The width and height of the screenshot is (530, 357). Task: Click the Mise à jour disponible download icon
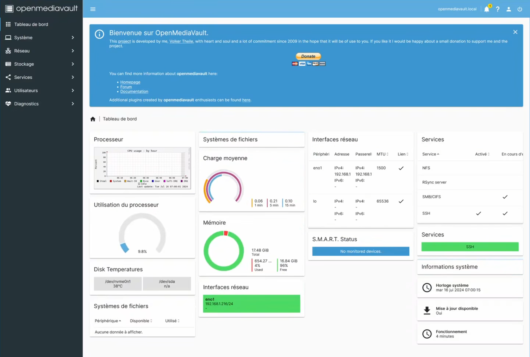coord(427,310)
